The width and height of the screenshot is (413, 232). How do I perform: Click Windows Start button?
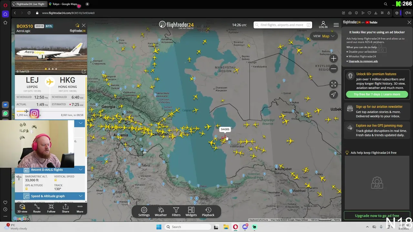159,227
